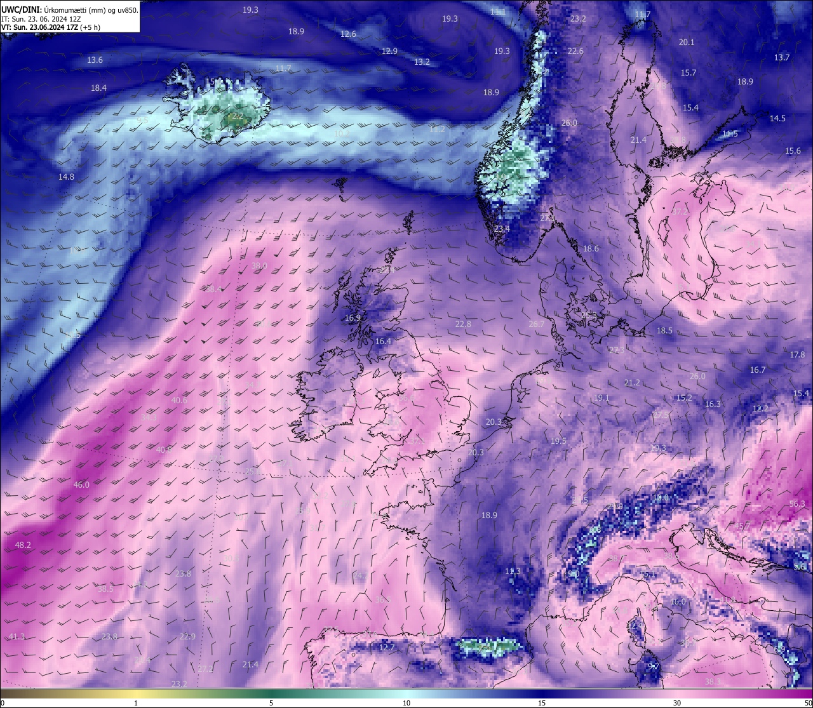Click the 17.8 value at the right edge

tap(797, 354)
